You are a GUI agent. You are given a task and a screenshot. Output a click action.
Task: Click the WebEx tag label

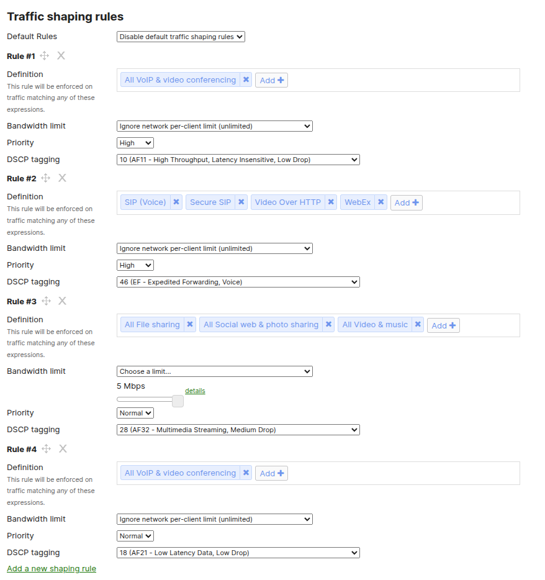point(358,202)
